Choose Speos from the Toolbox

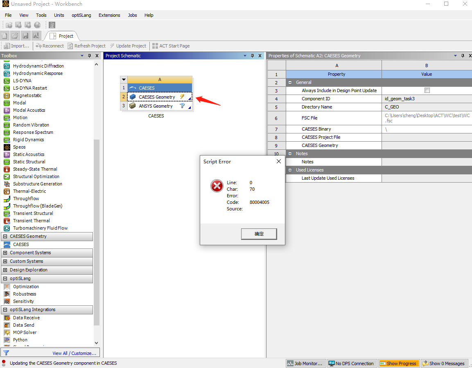19,147
